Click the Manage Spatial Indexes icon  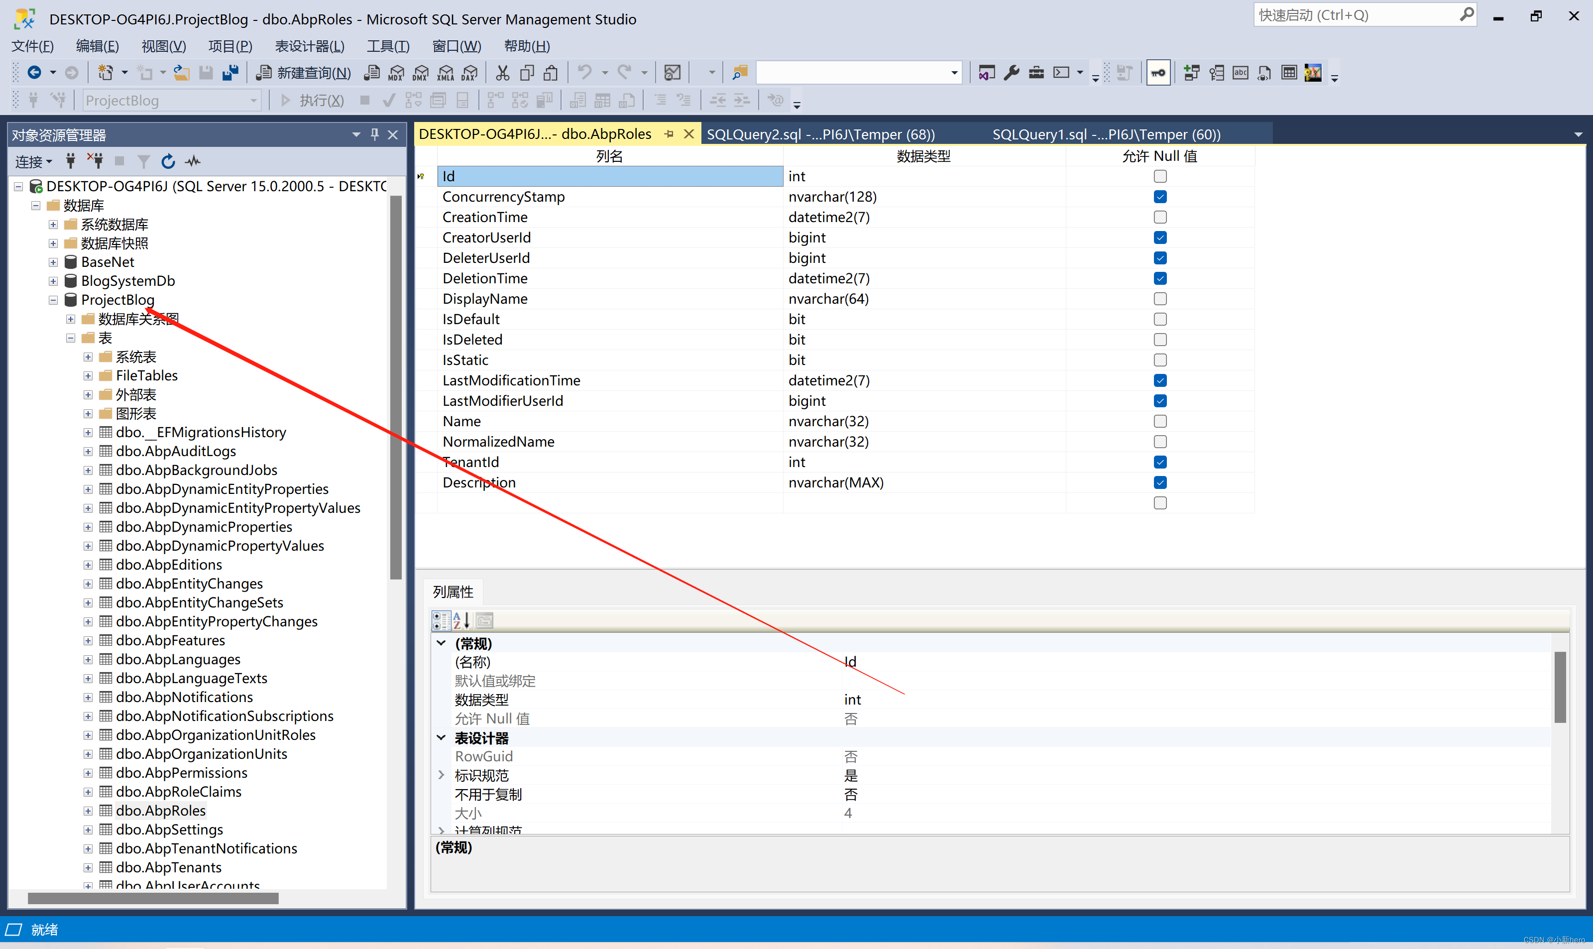coord(1313,73)
